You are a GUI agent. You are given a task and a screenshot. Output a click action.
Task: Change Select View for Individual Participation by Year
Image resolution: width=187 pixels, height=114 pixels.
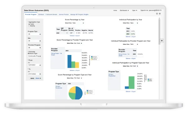[x=134, y=23]
